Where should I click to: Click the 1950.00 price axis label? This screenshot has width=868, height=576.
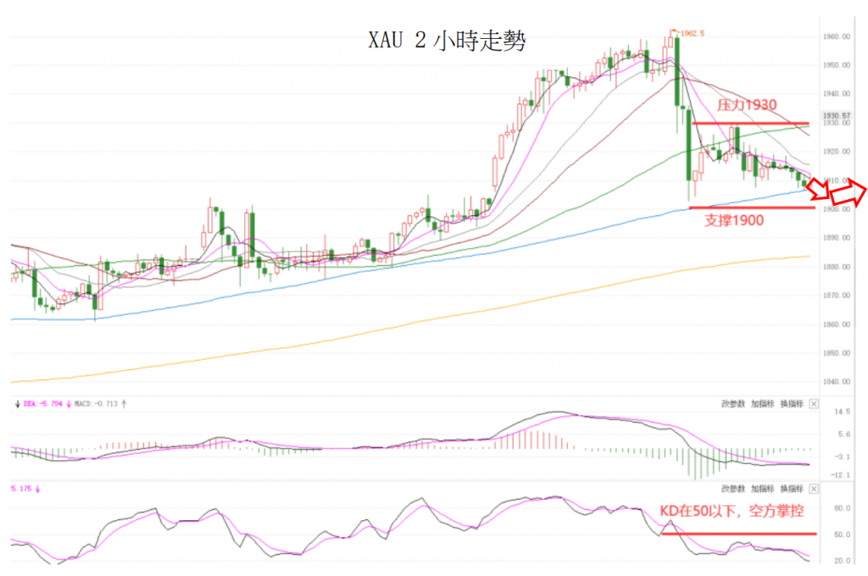837,65
